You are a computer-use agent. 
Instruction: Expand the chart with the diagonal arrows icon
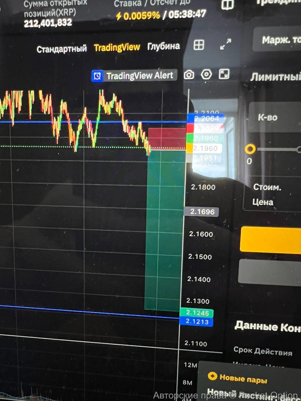coord(225,44)
